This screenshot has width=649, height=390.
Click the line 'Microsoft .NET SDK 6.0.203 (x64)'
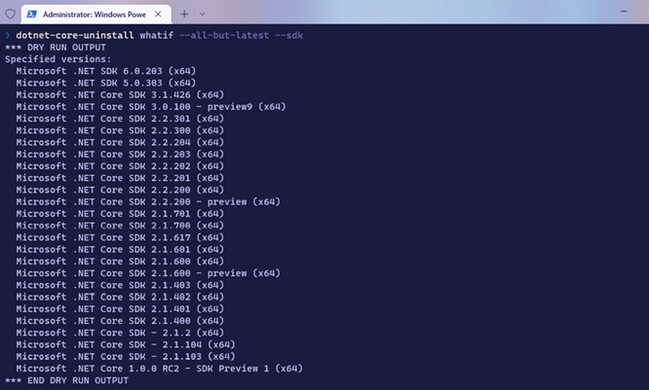[x=106, y=71]
